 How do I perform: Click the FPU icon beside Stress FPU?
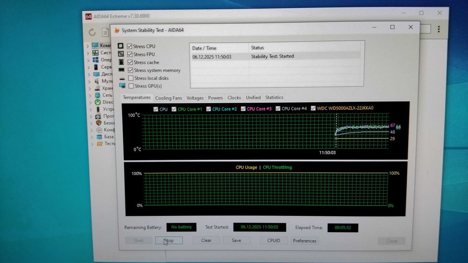pyautogui.click(x=121, y=54)
